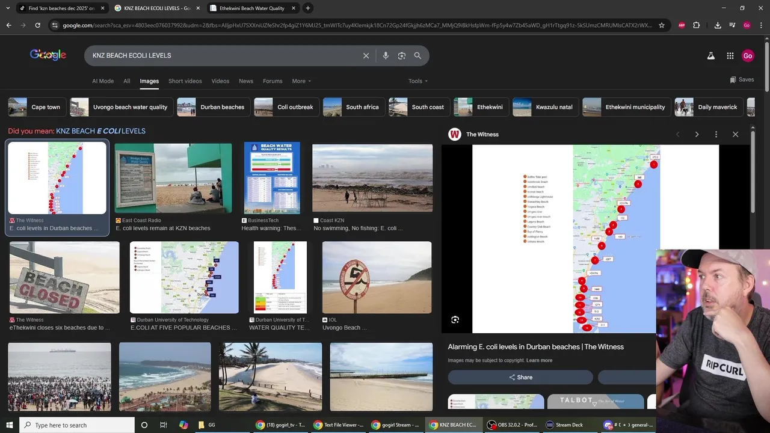Screen dimensions: 770x433
Task: Reload the page
Action: [37, 25]
